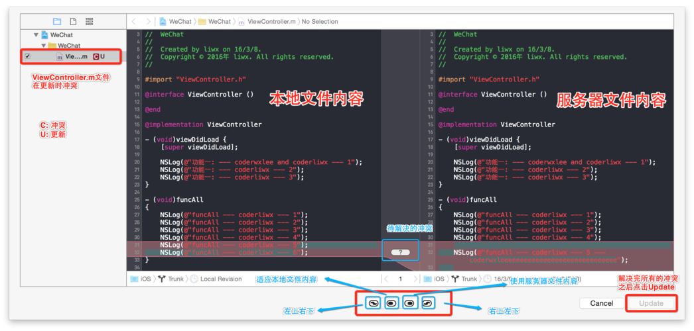Open Trunk branch selector on left pane
Image resolution: width=694 pixels, height=331 pixels.
tap(174, 279)
